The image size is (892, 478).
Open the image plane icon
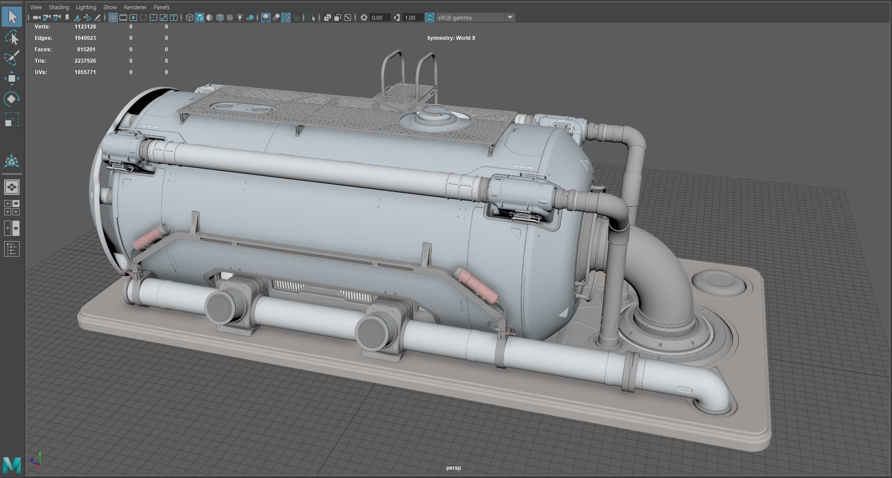pyautogui.click(x=77, y=18)
